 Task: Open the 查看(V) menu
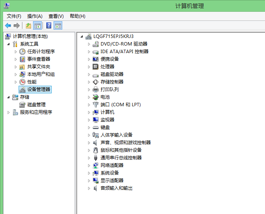pos(56,16)
